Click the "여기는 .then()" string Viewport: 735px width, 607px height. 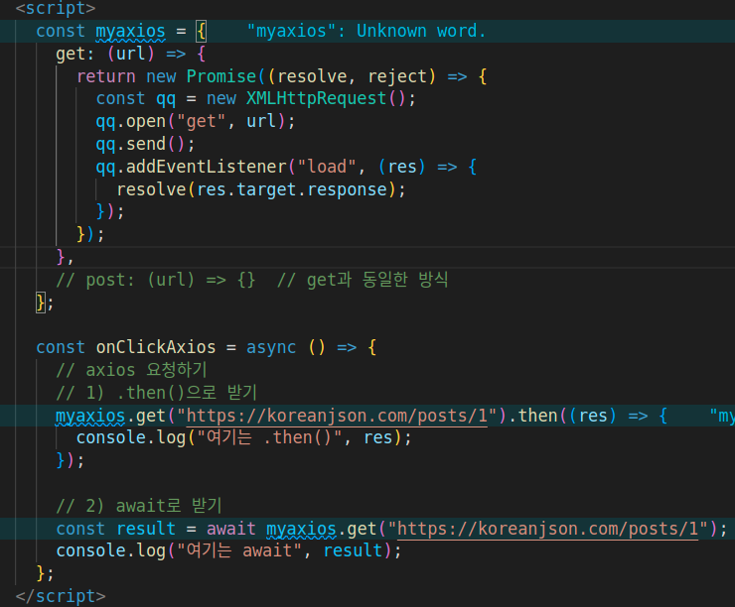pyautogui.click(x=272, y=438)
